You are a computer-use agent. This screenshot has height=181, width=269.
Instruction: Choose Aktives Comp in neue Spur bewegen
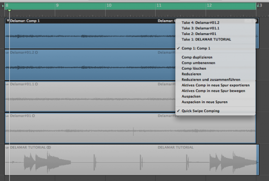pos(216,91)
